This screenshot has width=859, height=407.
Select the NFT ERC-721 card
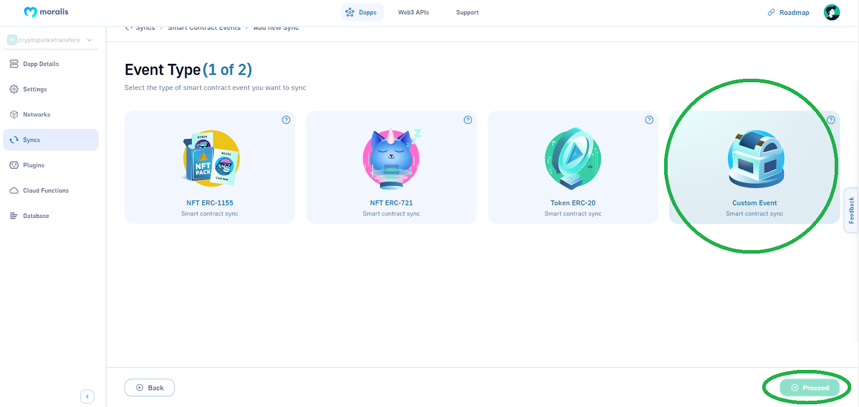tap(391, 167)
